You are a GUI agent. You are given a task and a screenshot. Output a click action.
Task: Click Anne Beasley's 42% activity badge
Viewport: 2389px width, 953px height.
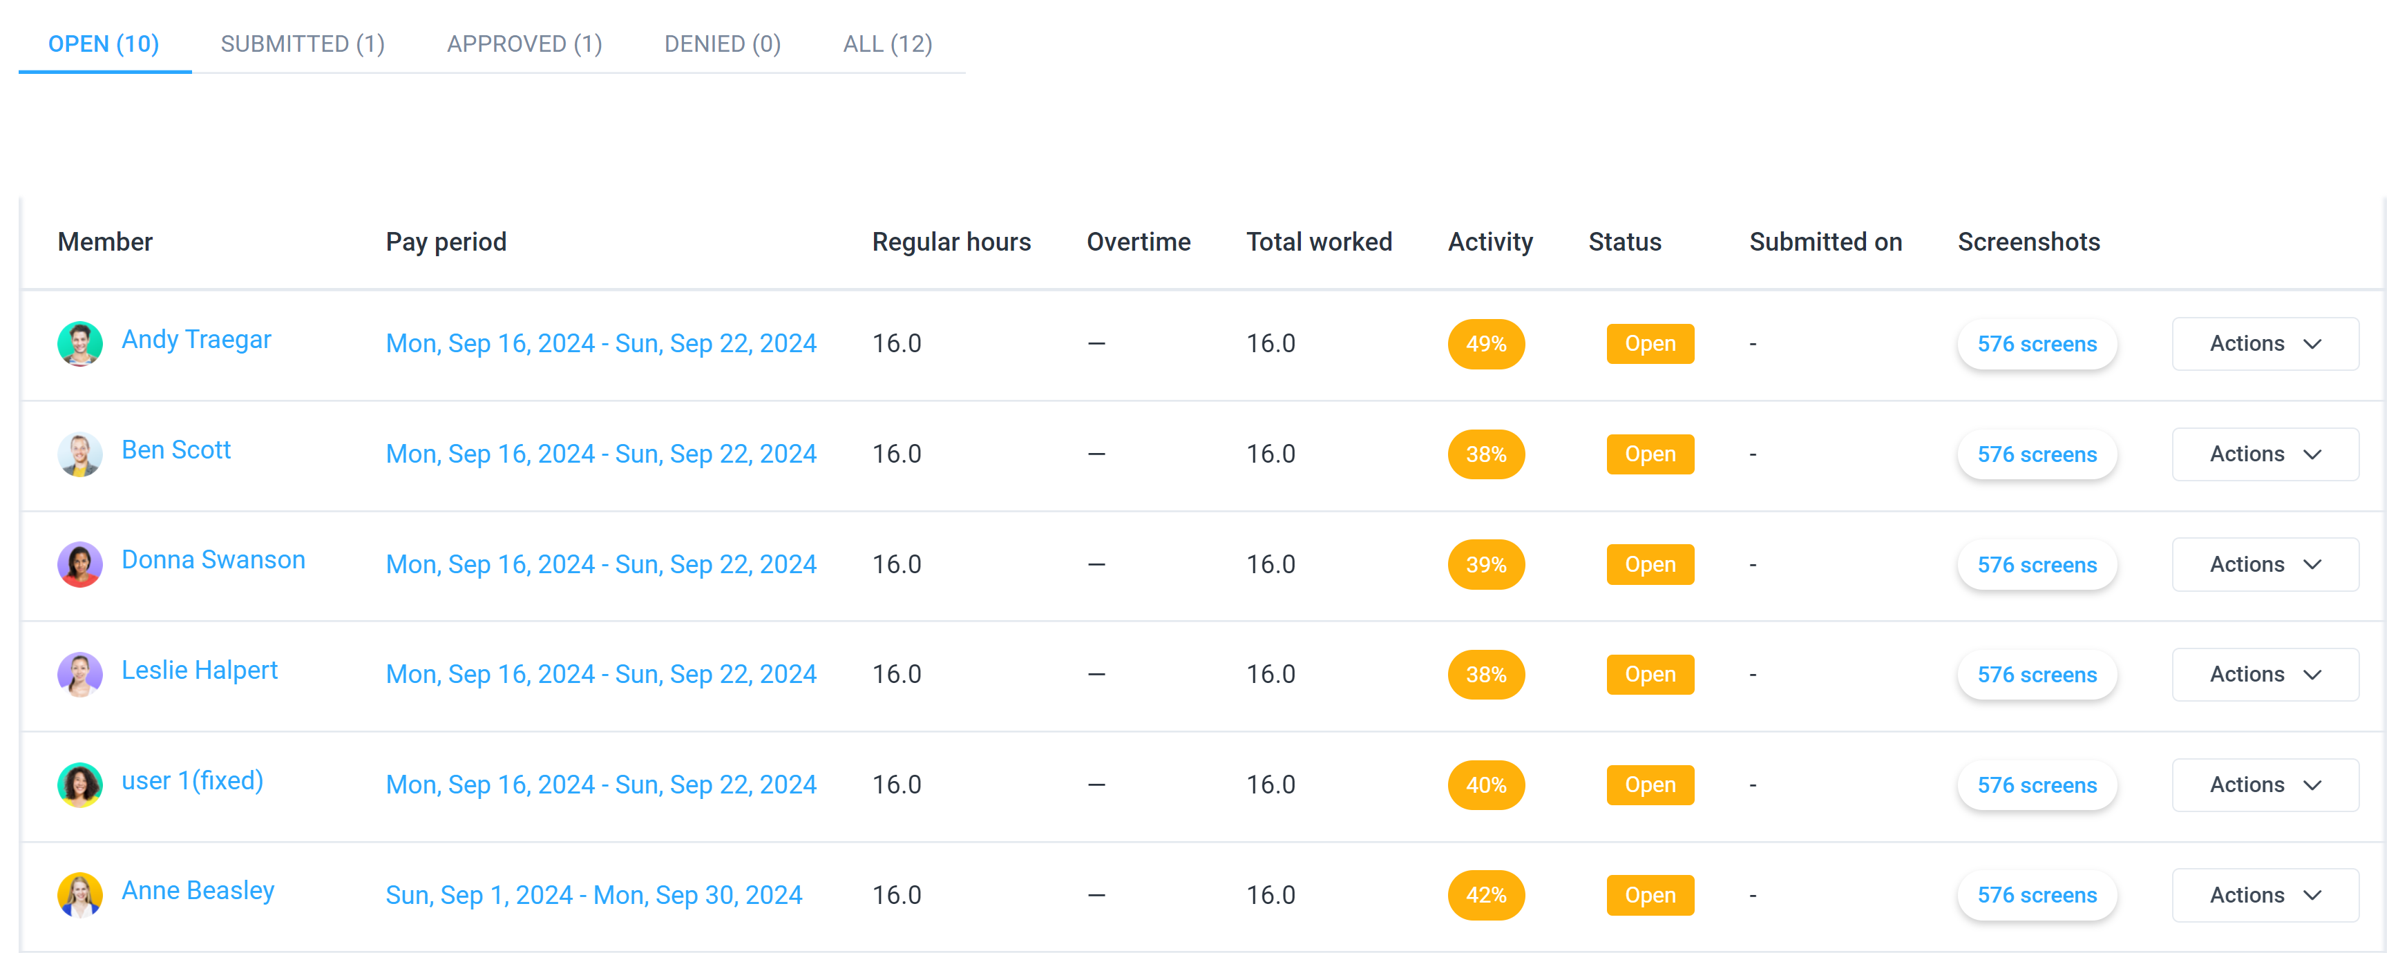(1486, 896)
